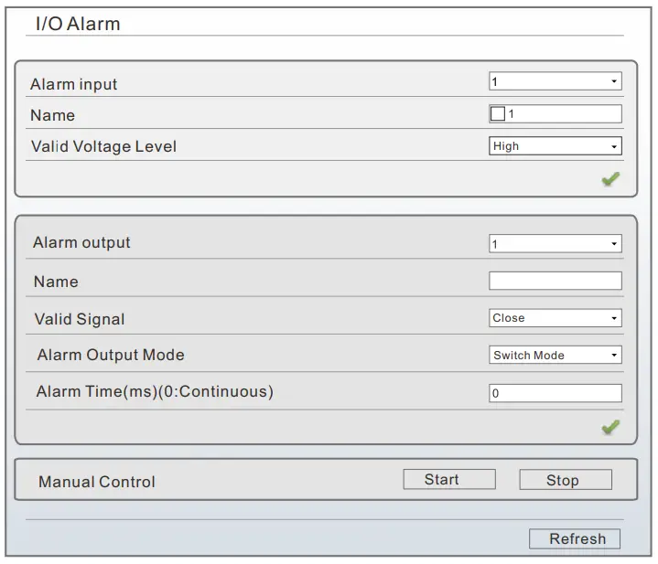Toggle the checkbox in alarm input Name field

[498, 113]
